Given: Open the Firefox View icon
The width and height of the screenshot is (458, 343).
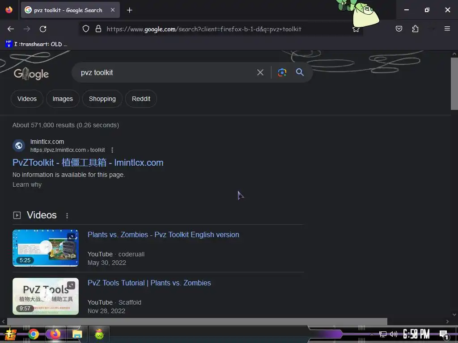Looking at the screenshot, I should tap(9, 10).
